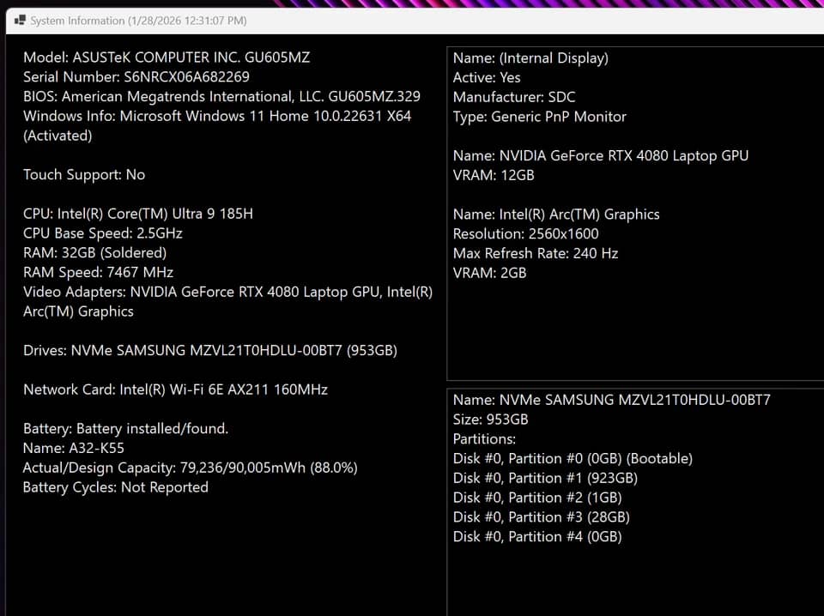Click Name: NVIDIA GeForce RTX 4080 Laptop GPU

[x=601, y=155]
